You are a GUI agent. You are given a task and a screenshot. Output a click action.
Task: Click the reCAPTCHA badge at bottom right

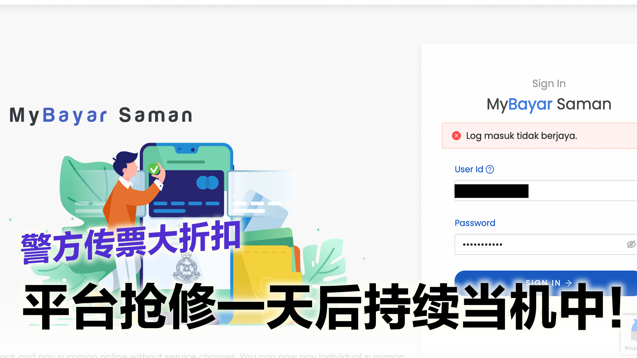click(629, 335)
